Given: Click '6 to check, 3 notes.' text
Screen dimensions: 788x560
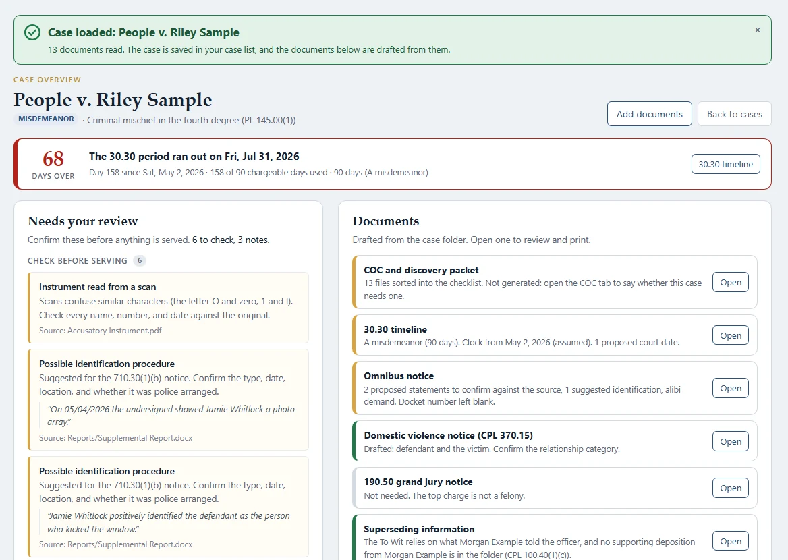Looking at the screenshot, I should [x=231, y=240].
